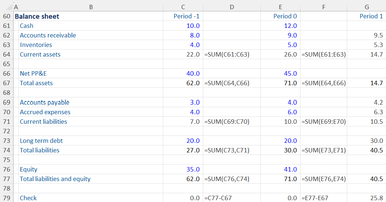Select Cash value 10.0 in Period -1

tap(193, 26)
